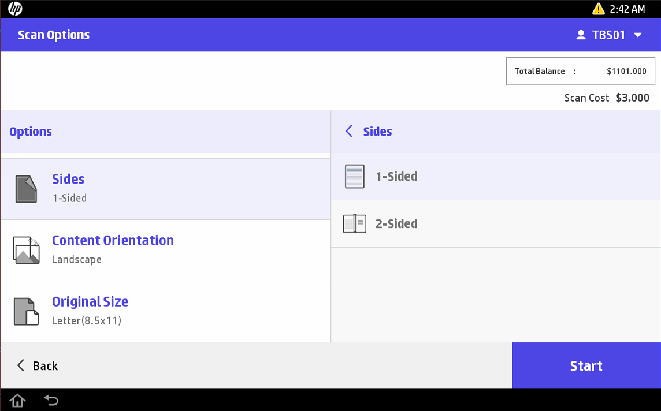Go Back using the footer button
Image resolution: width=661 pixels, height=411 pixels.
[38, 365]
